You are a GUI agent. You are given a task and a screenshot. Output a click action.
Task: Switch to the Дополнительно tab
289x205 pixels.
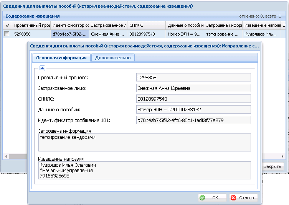pos(113,58)
